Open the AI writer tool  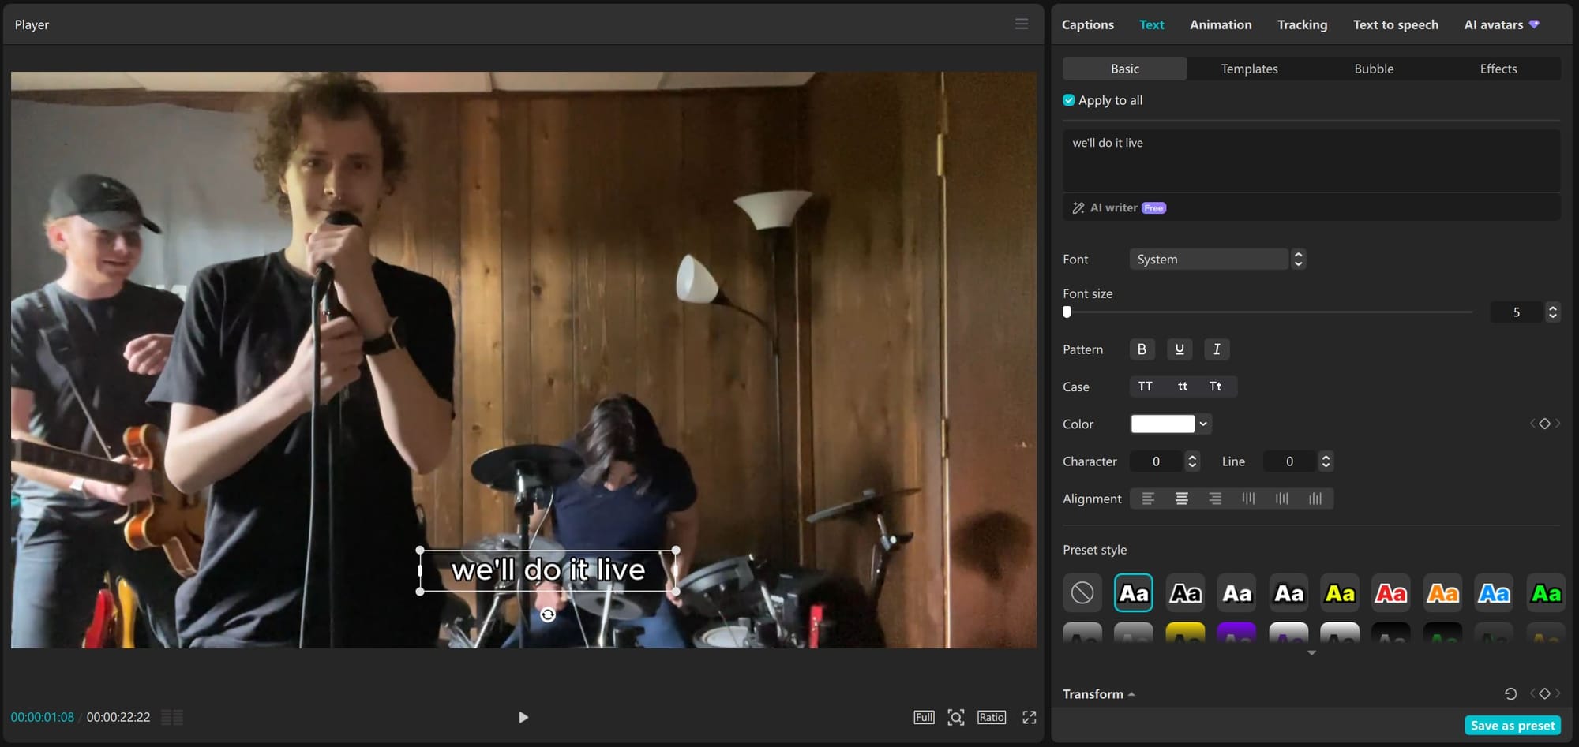tap(1113, 208)
